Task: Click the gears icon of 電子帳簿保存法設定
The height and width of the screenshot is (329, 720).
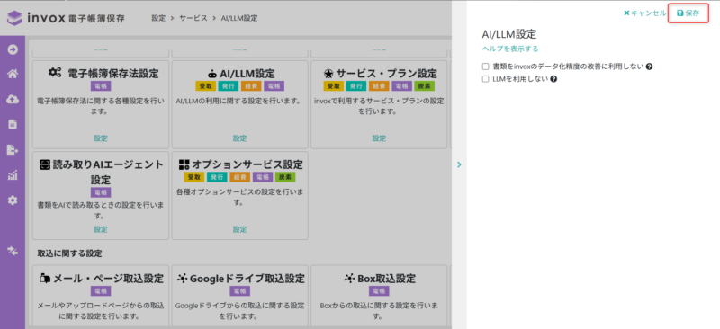Action: (x=56, y=73)
